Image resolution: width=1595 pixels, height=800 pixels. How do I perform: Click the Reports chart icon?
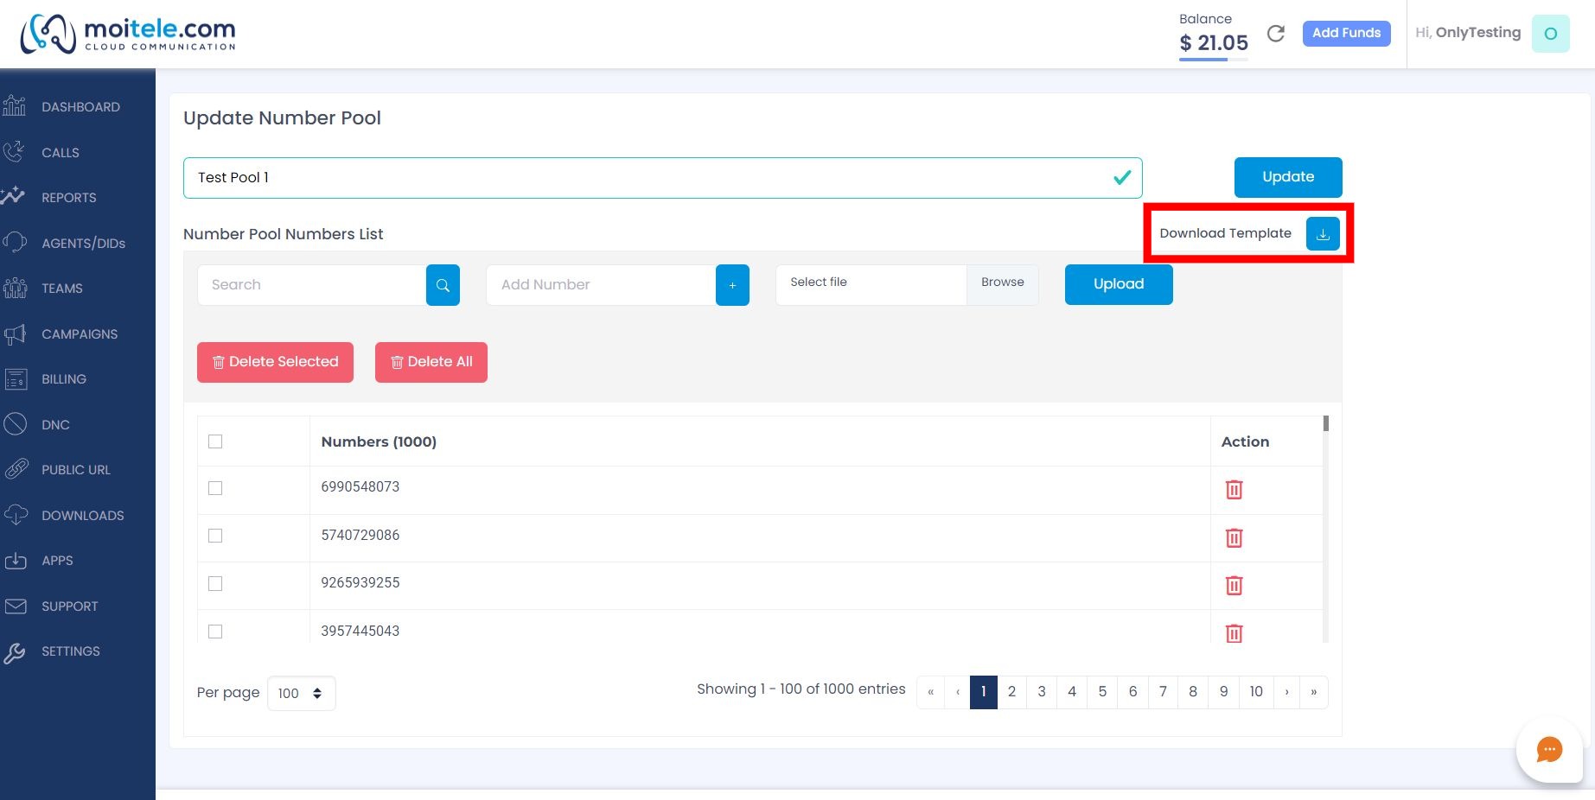pyautogui.click(x=13, y=196)
